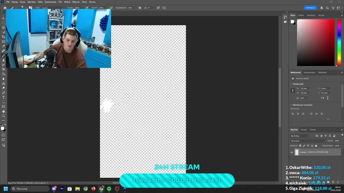Open Spotify from the taskbar
344x193 pixels.
109,189
